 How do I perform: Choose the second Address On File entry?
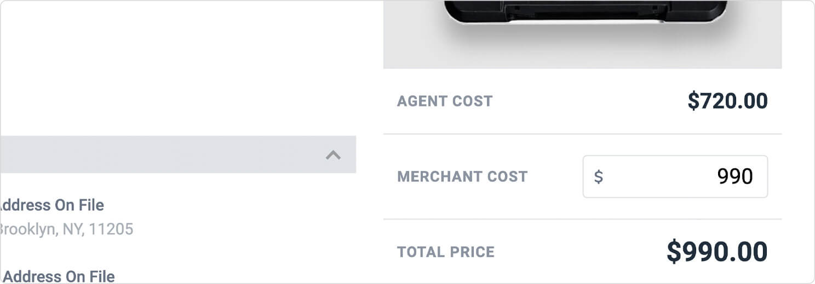click(58, 276)
